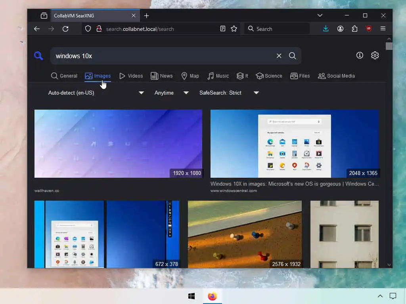
Task: Switch to the Social Media category
Action: [336, 76]
